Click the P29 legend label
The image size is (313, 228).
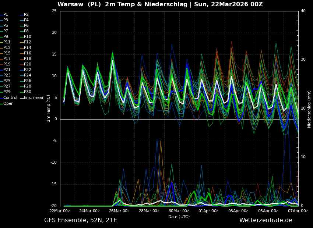click(x=7, y=92)
